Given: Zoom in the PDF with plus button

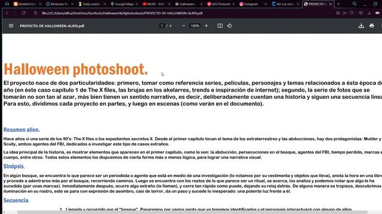Looking at the screenshot, I should [x=207, y=26].
